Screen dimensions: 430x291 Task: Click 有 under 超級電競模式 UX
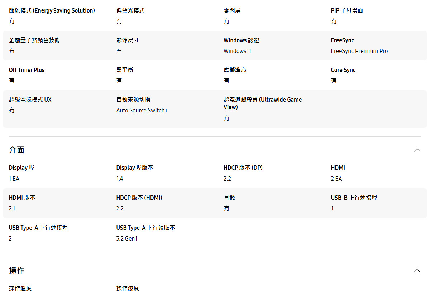[12, 110]
